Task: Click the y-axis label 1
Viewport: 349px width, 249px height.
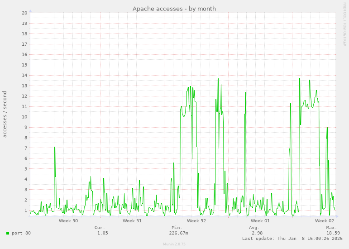Action: pos(26,211)
